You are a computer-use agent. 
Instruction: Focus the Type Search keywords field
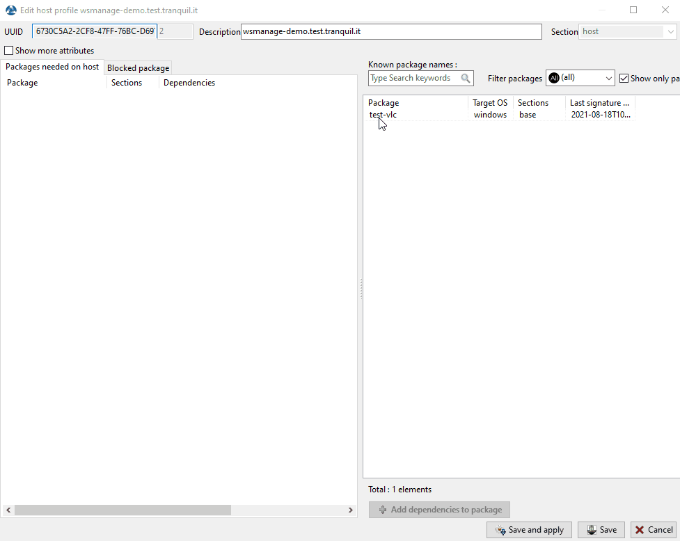[413, 79]
